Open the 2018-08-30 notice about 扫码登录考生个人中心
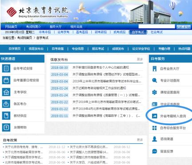 click(x=101, y=67)
